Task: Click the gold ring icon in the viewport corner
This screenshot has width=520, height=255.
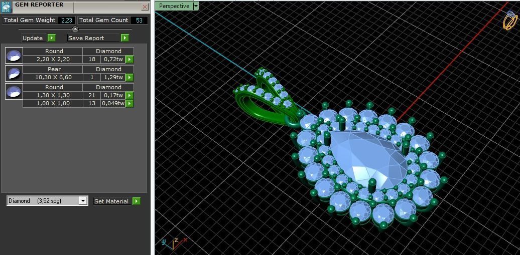Action: click(x=509, y=21)
